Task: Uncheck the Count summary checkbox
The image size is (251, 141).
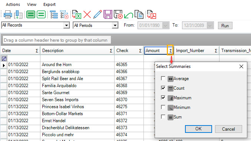Action: pyautogui.click(x=163, y=88)
